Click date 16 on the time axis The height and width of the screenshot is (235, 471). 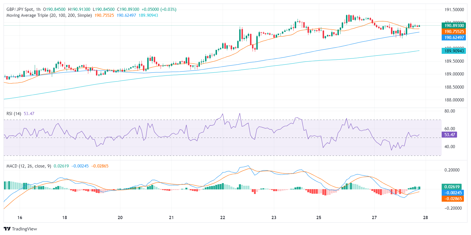coord(20,218)
